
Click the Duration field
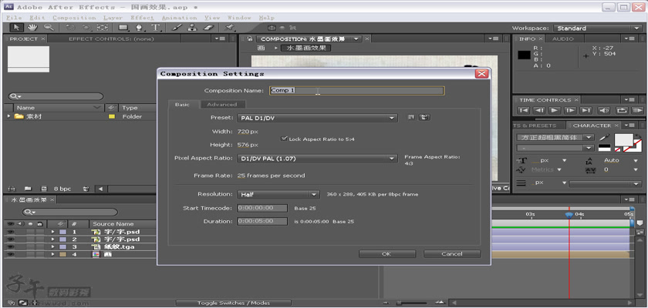click(x=262, y=222)
